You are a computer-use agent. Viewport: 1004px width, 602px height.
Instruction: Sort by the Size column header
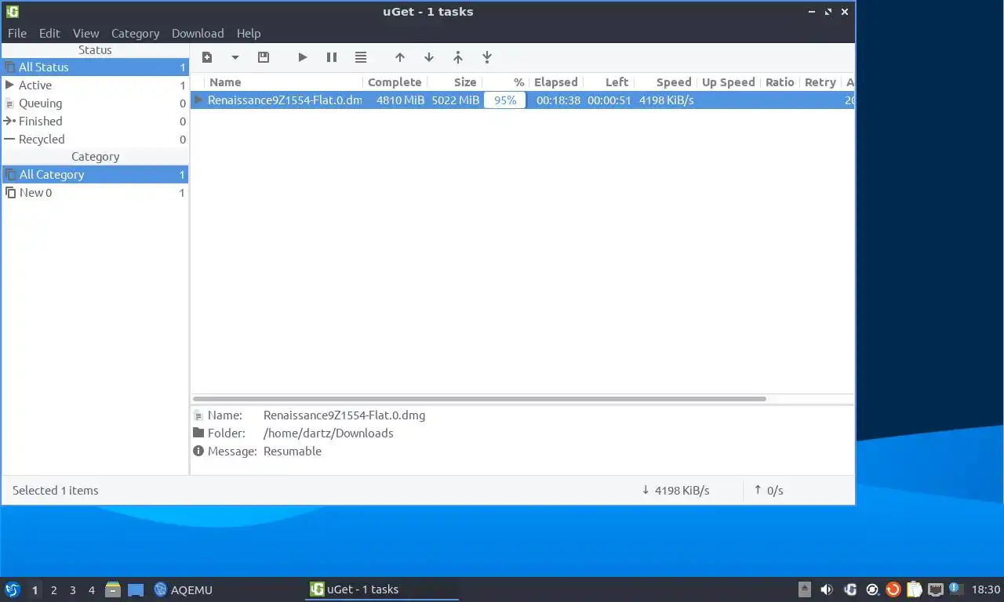[x=455, y=82]
